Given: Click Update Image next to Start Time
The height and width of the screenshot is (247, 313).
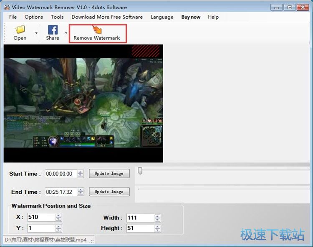Looking at the screenshot, I should (x=109, y=174).
